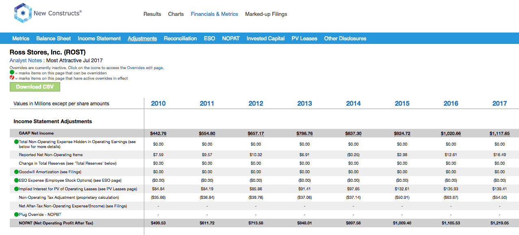Click the $7.59 Reported Net Non-Operating value
The height and width of the screenshot is (235, 519).
click(x=158, y=155)
